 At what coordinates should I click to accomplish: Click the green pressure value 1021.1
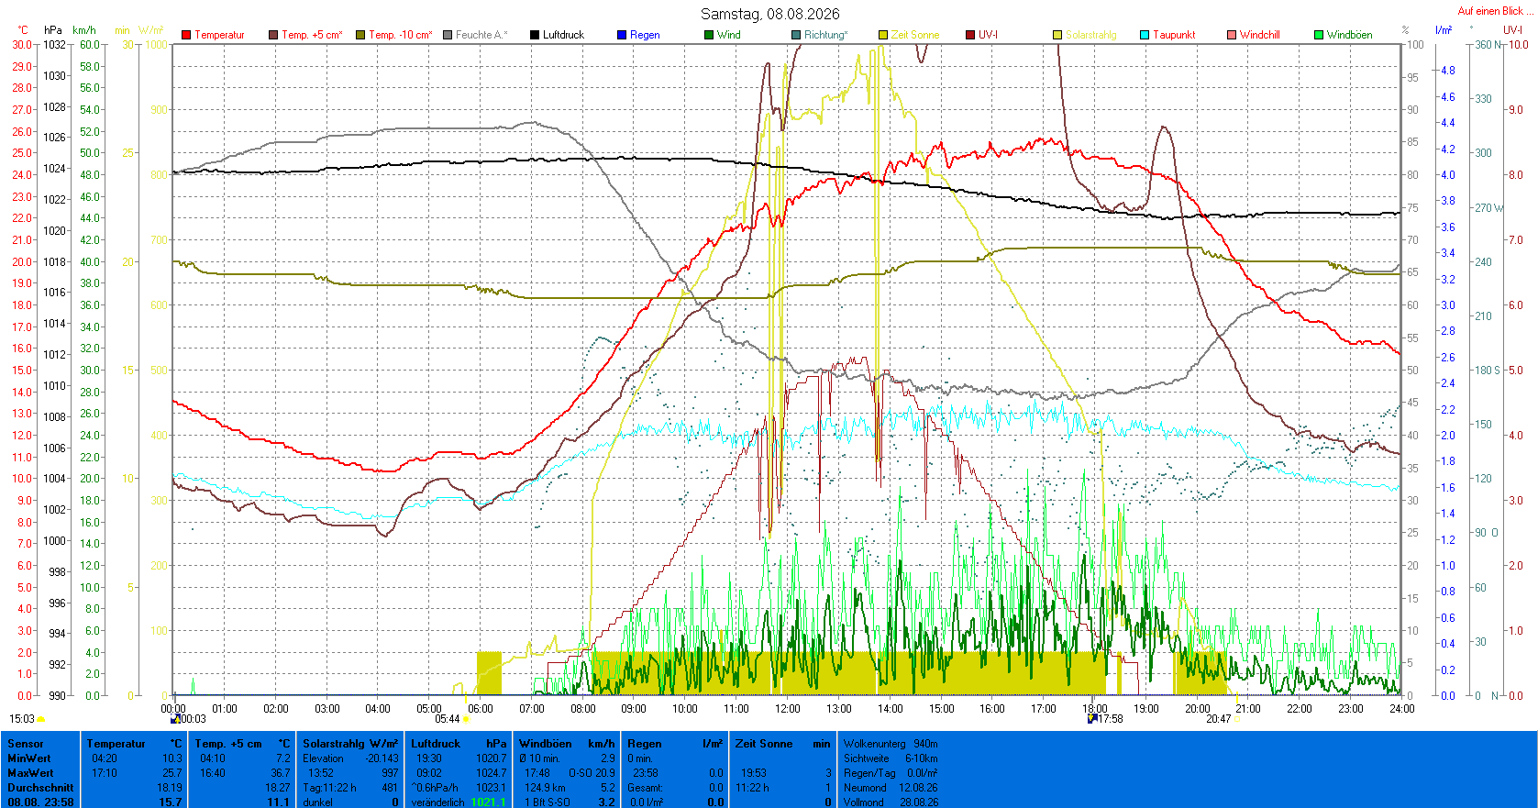(x=489, y=802)
